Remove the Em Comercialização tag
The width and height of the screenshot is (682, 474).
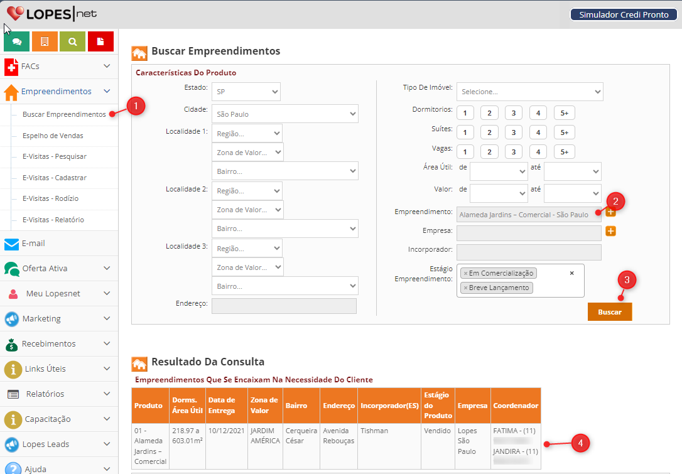tap(465, 274)
